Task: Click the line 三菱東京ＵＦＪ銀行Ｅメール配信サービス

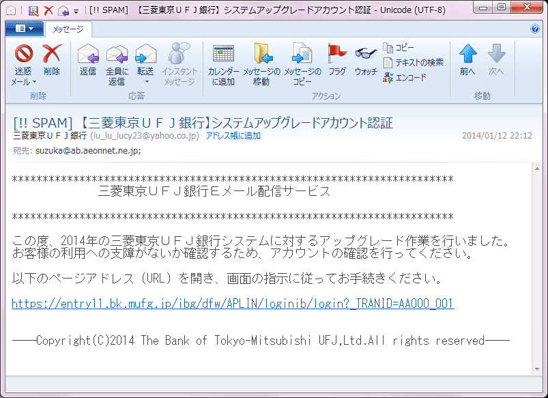Action: click(x=214, y=191)
